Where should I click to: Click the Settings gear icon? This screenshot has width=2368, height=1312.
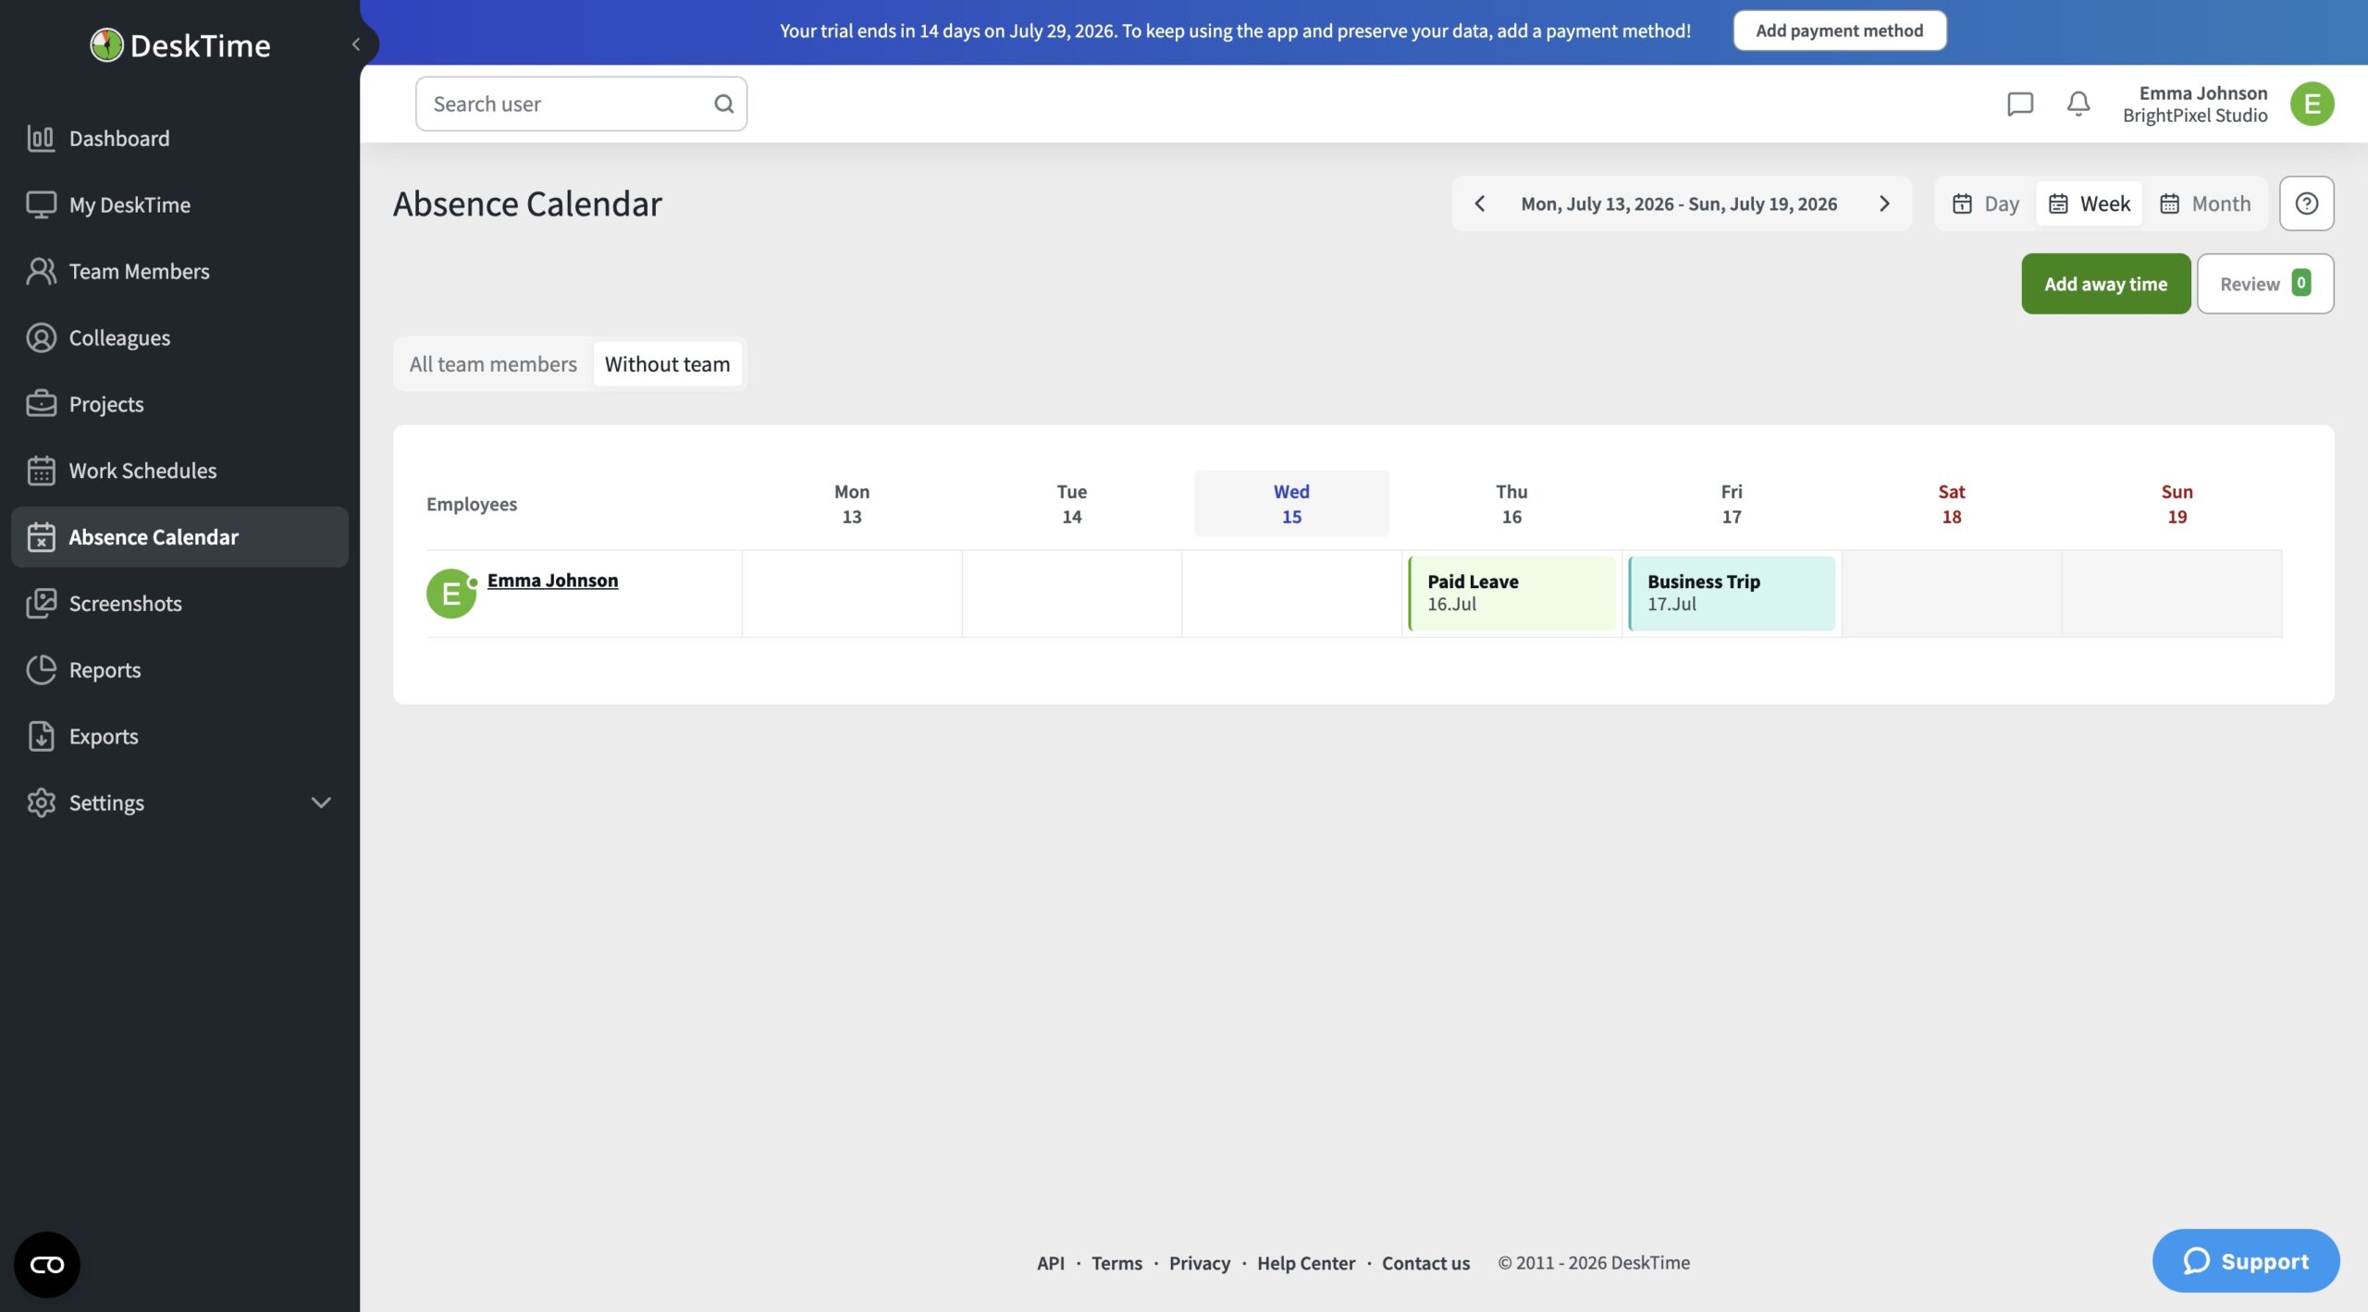[41, 803]
